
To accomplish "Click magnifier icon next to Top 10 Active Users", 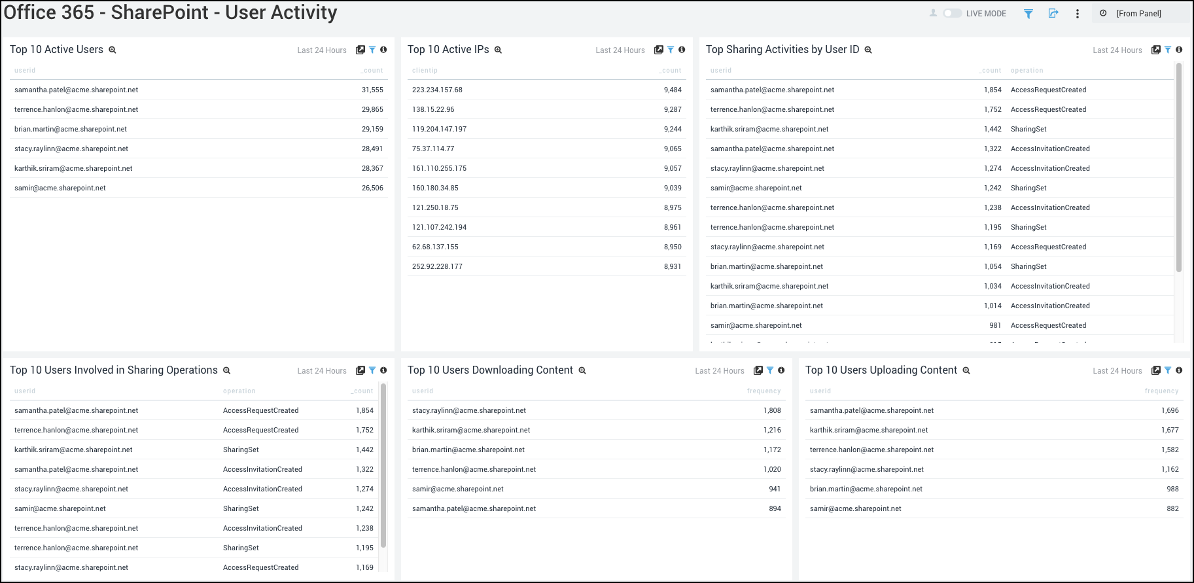I will click(x=113, y=50).
